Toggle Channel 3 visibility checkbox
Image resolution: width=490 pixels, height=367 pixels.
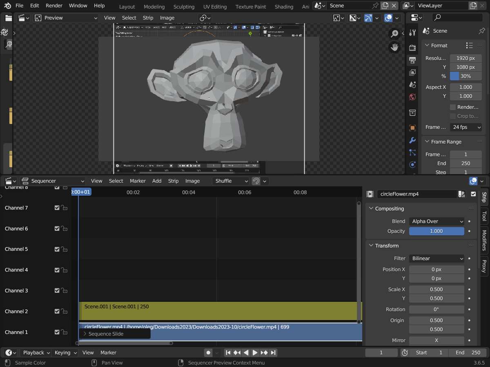tap(57, 290)
